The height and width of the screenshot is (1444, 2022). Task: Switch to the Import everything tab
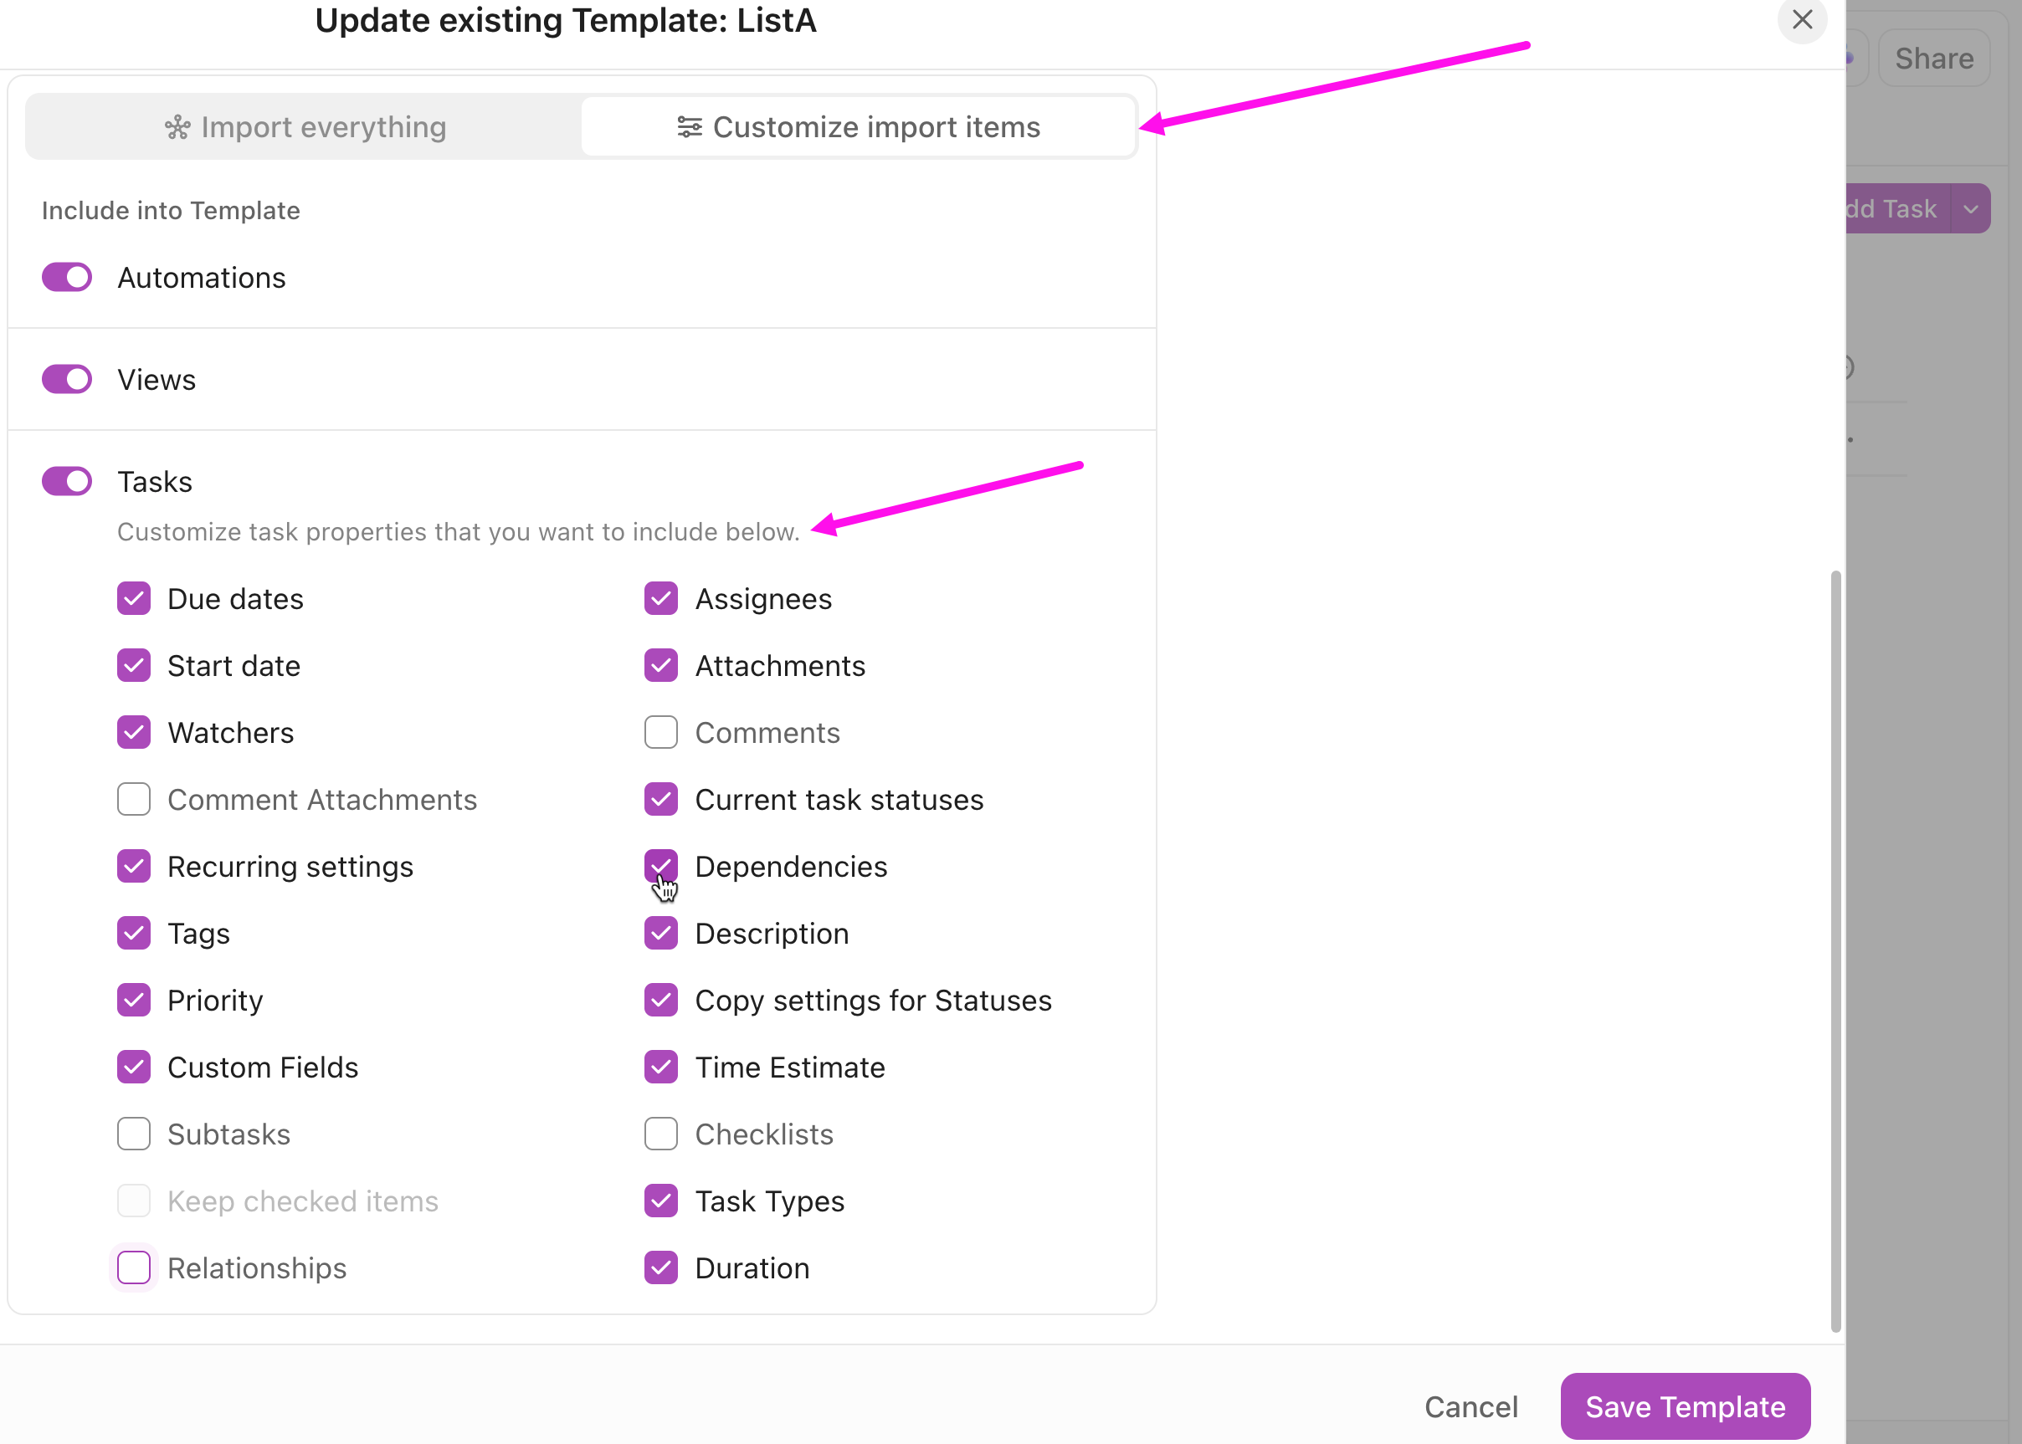click(302, 126)
